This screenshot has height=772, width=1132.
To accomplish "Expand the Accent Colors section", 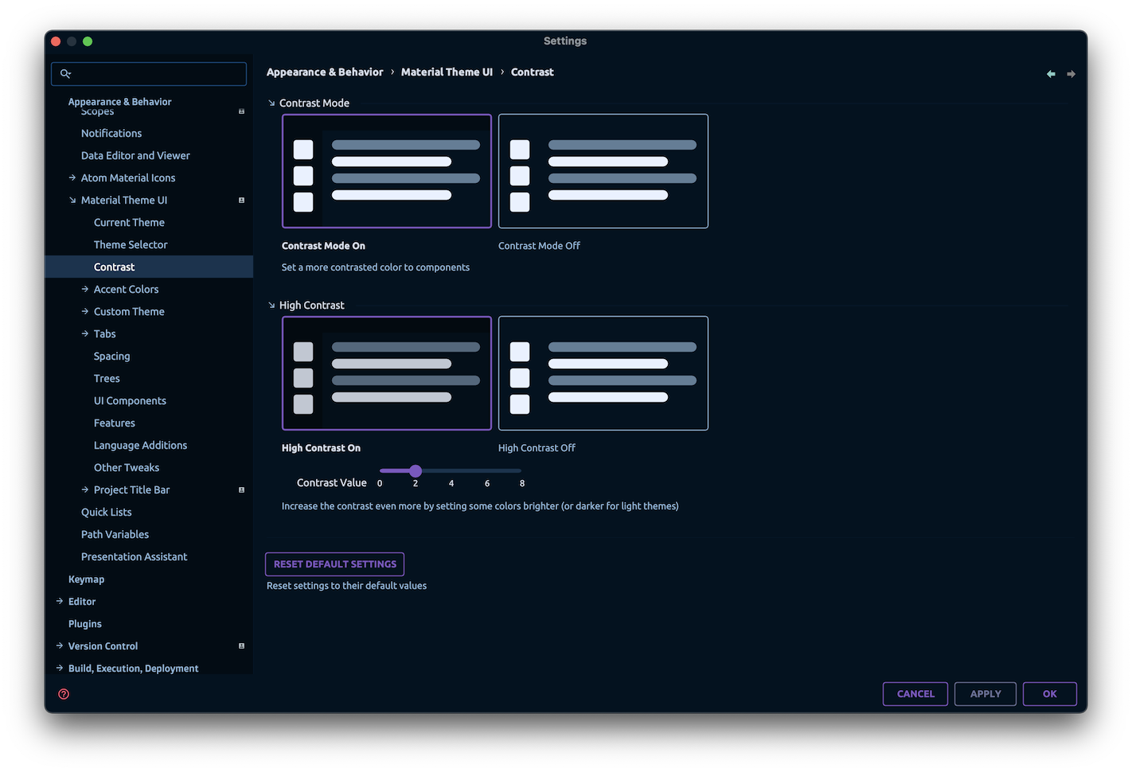I will [84, 289].
